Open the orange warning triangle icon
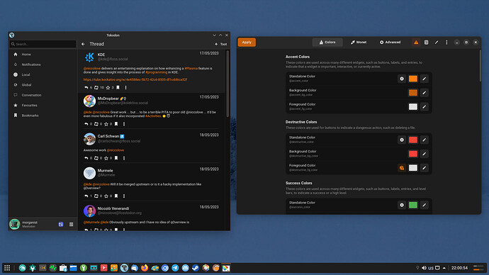Screen dimensions: 489x275 pyautogui.click(x=416, y=42)
